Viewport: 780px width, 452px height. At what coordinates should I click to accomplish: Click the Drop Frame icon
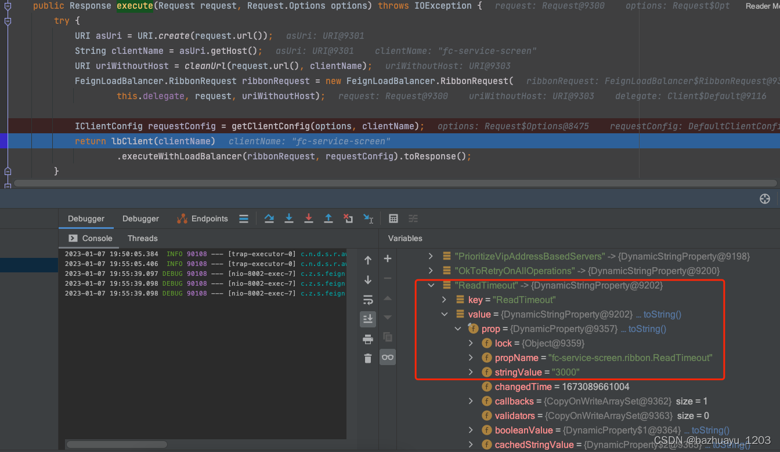click(x=348, y=218)
